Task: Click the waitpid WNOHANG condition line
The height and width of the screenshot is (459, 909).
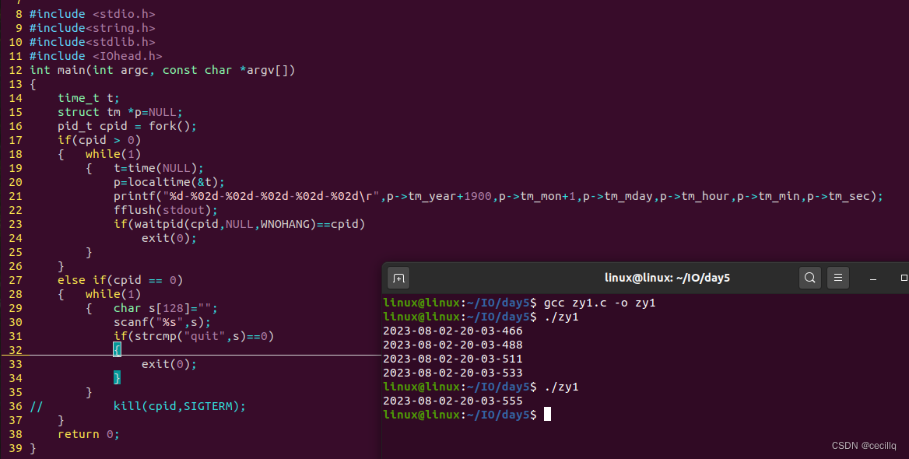Action: point(240,224)
